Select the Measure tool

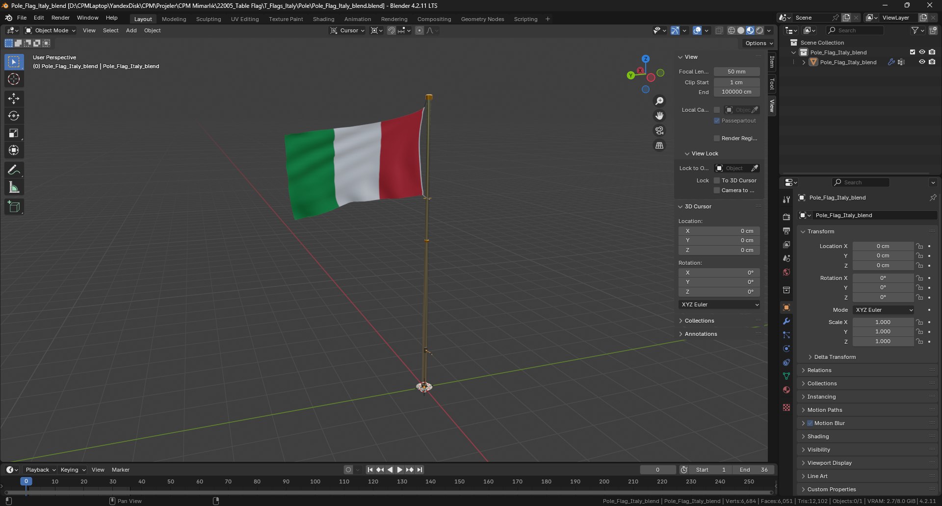(14, 187)
